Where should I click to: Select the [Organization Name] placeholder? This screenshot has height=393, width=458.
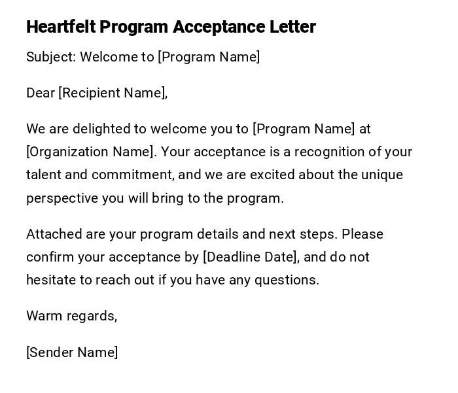[x=91, y=152]
